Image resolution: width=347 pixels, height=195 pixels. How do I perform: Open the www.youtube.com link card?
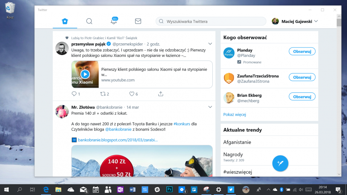(142, 74)
